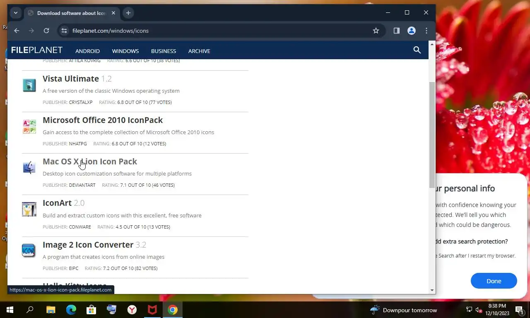Open Yandex browser from taskbar
The width and height of the screenshot is (530, 318).
[132, 310]
